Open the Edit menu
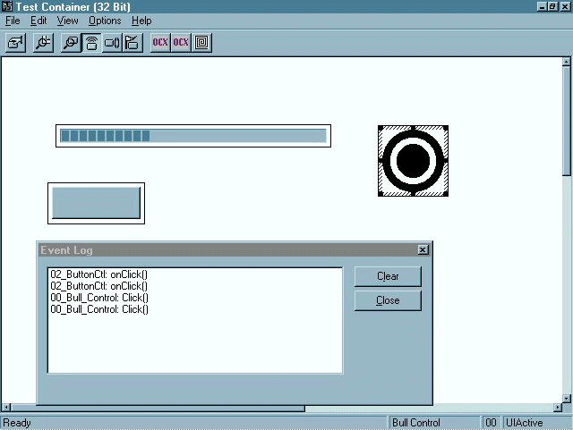 tap(38, 21)
